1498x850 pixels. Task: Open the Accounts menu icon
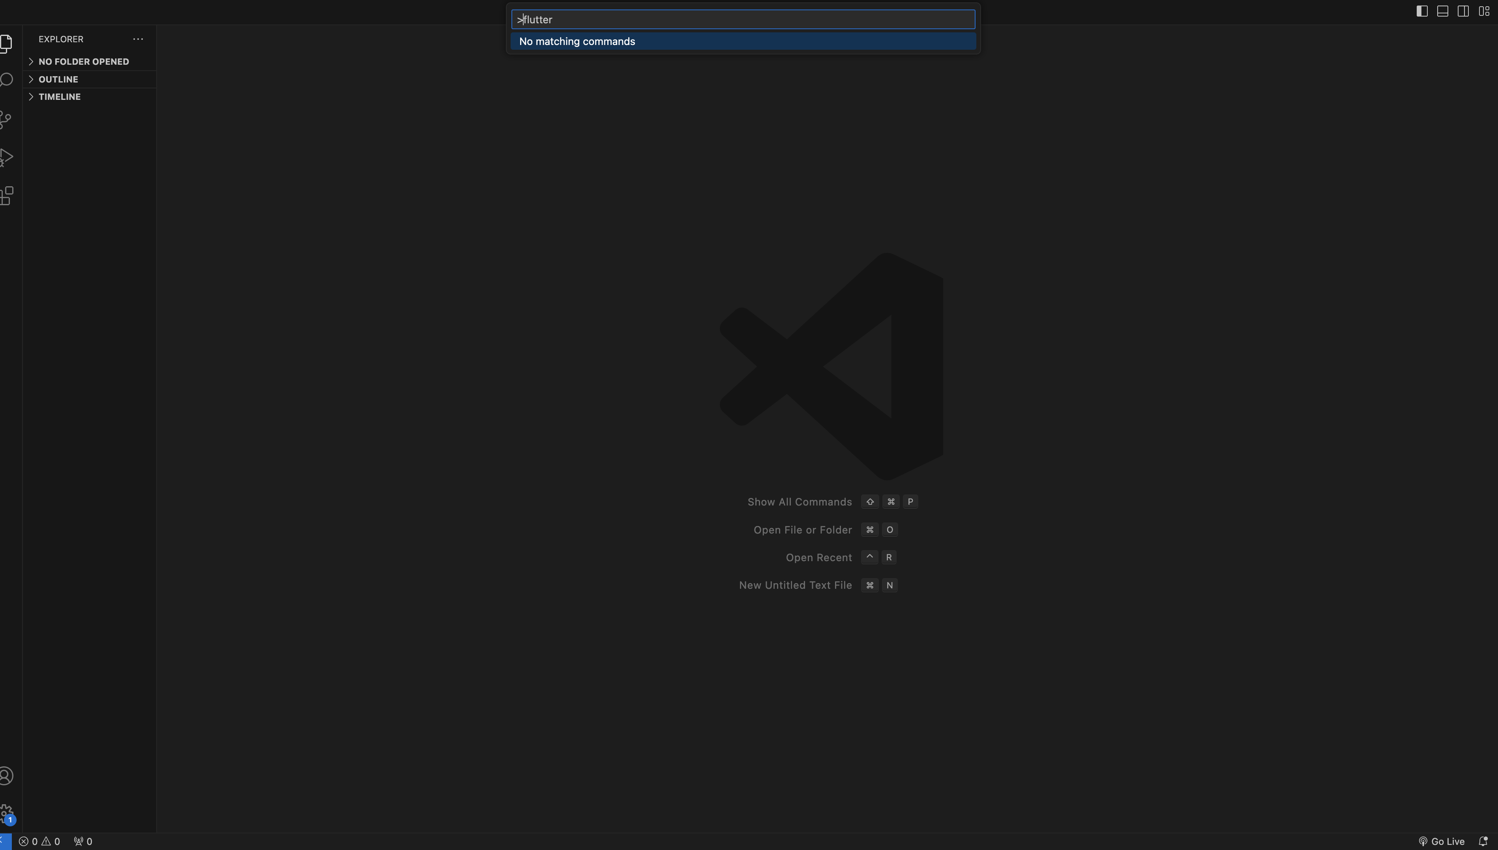coord(6,776)
